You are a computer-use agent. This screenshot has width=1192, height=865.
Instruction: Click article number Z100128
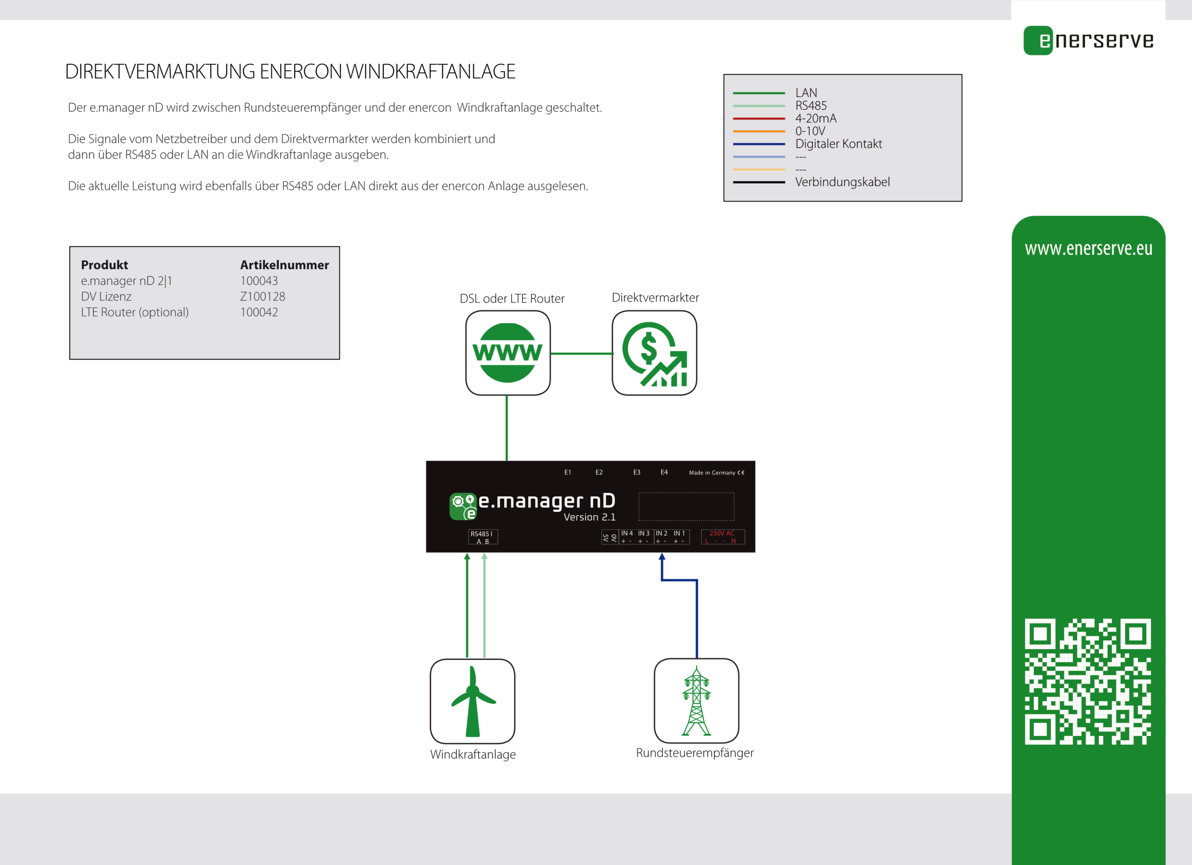pyautogui.click(x=262, y=297)
